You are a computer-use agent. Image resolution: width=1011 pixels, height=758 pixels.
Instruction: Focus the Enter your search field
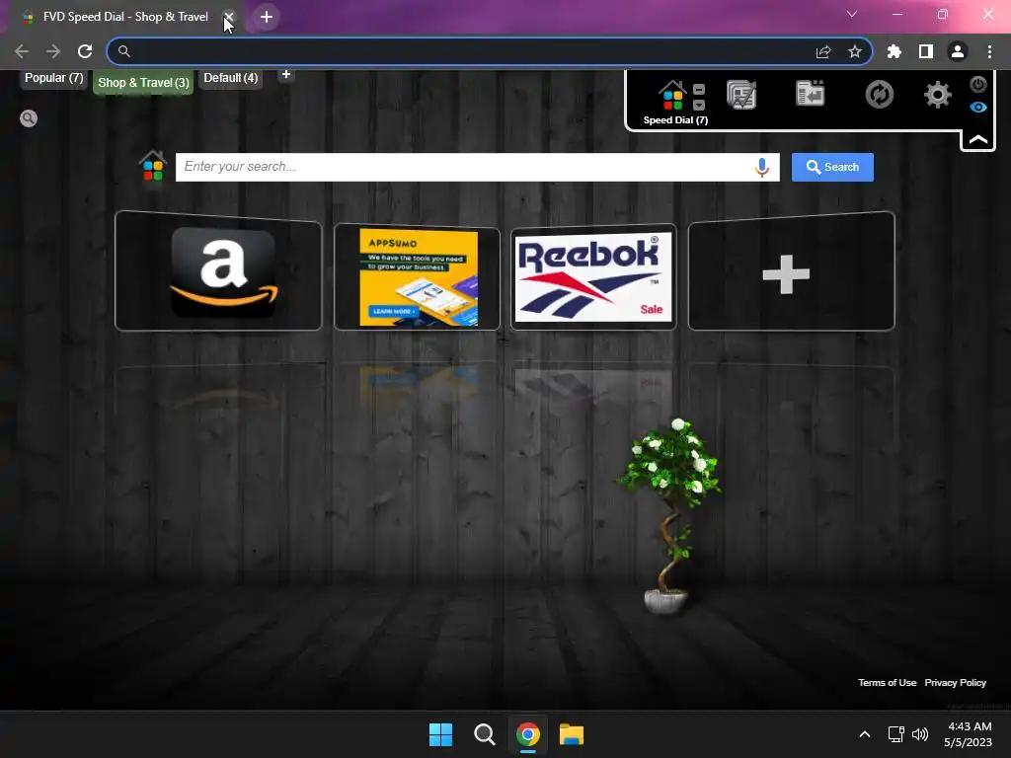coord(464,167)
